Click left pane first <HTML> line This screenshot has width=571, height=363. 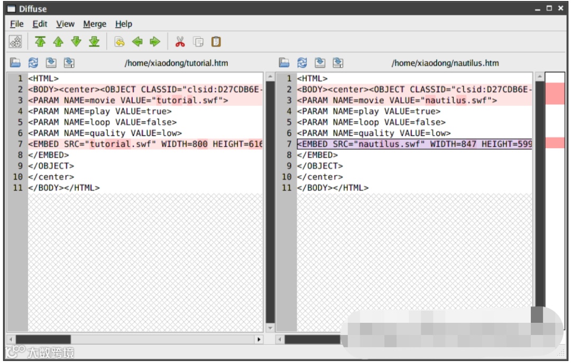[145, 78]
